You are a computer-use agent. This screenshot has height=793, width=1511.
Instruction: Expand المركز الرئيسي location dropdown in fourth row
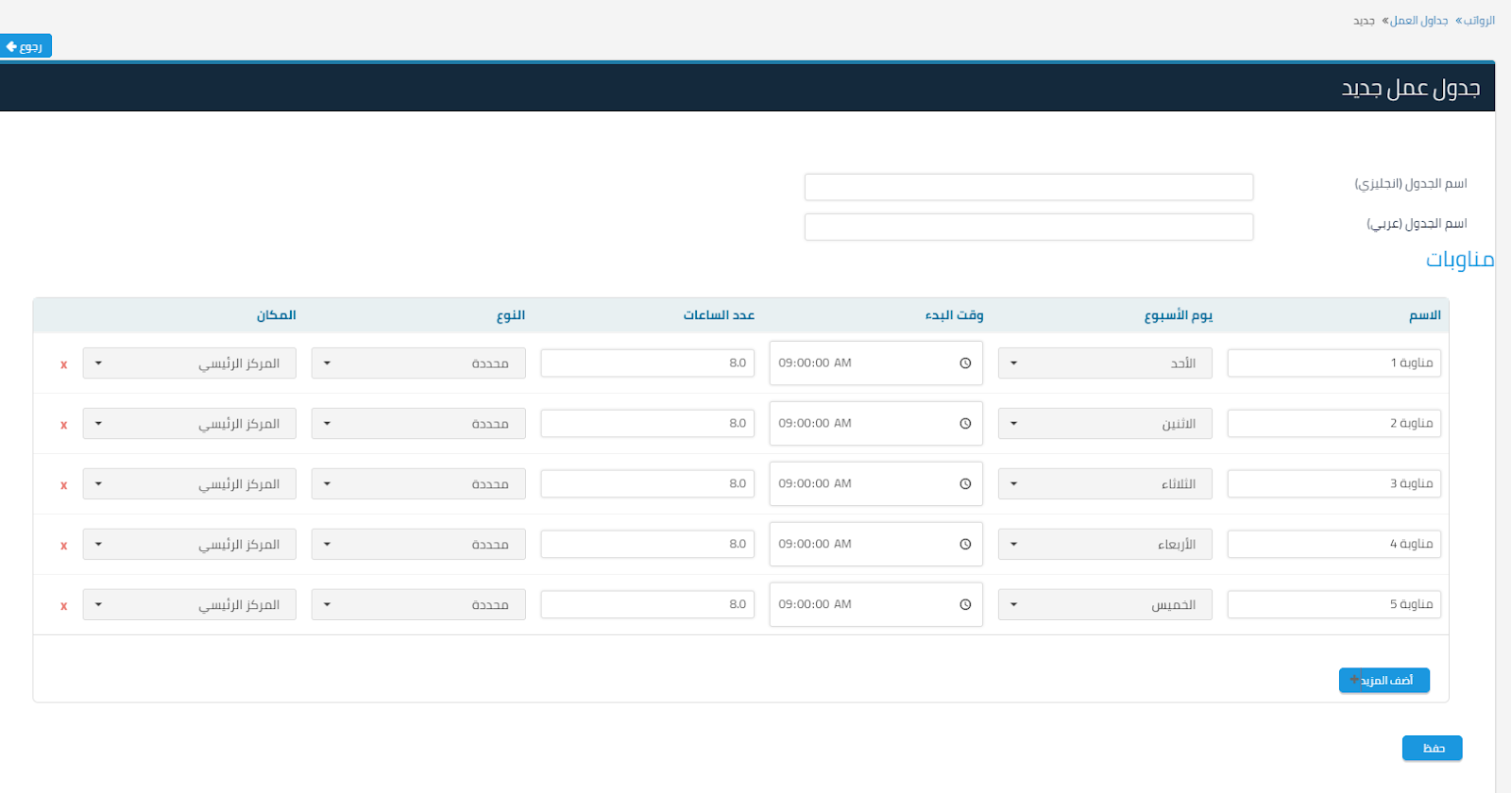189,545
